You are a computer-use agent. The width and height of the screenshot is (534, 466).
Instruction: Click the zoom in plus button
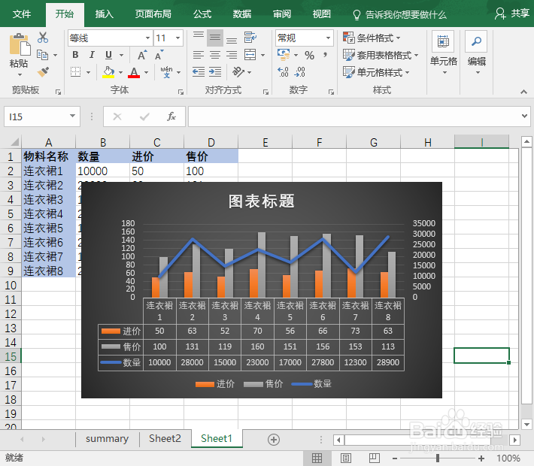point(481,458)
